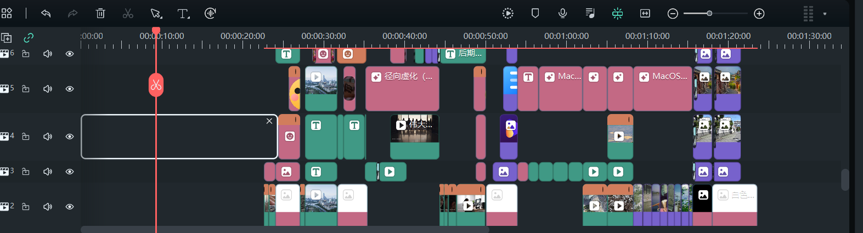Toggle the green timeline snapping icon
The width and height of the screenshot is (863, 233).
pyautogui.click(x=618, y=13)
